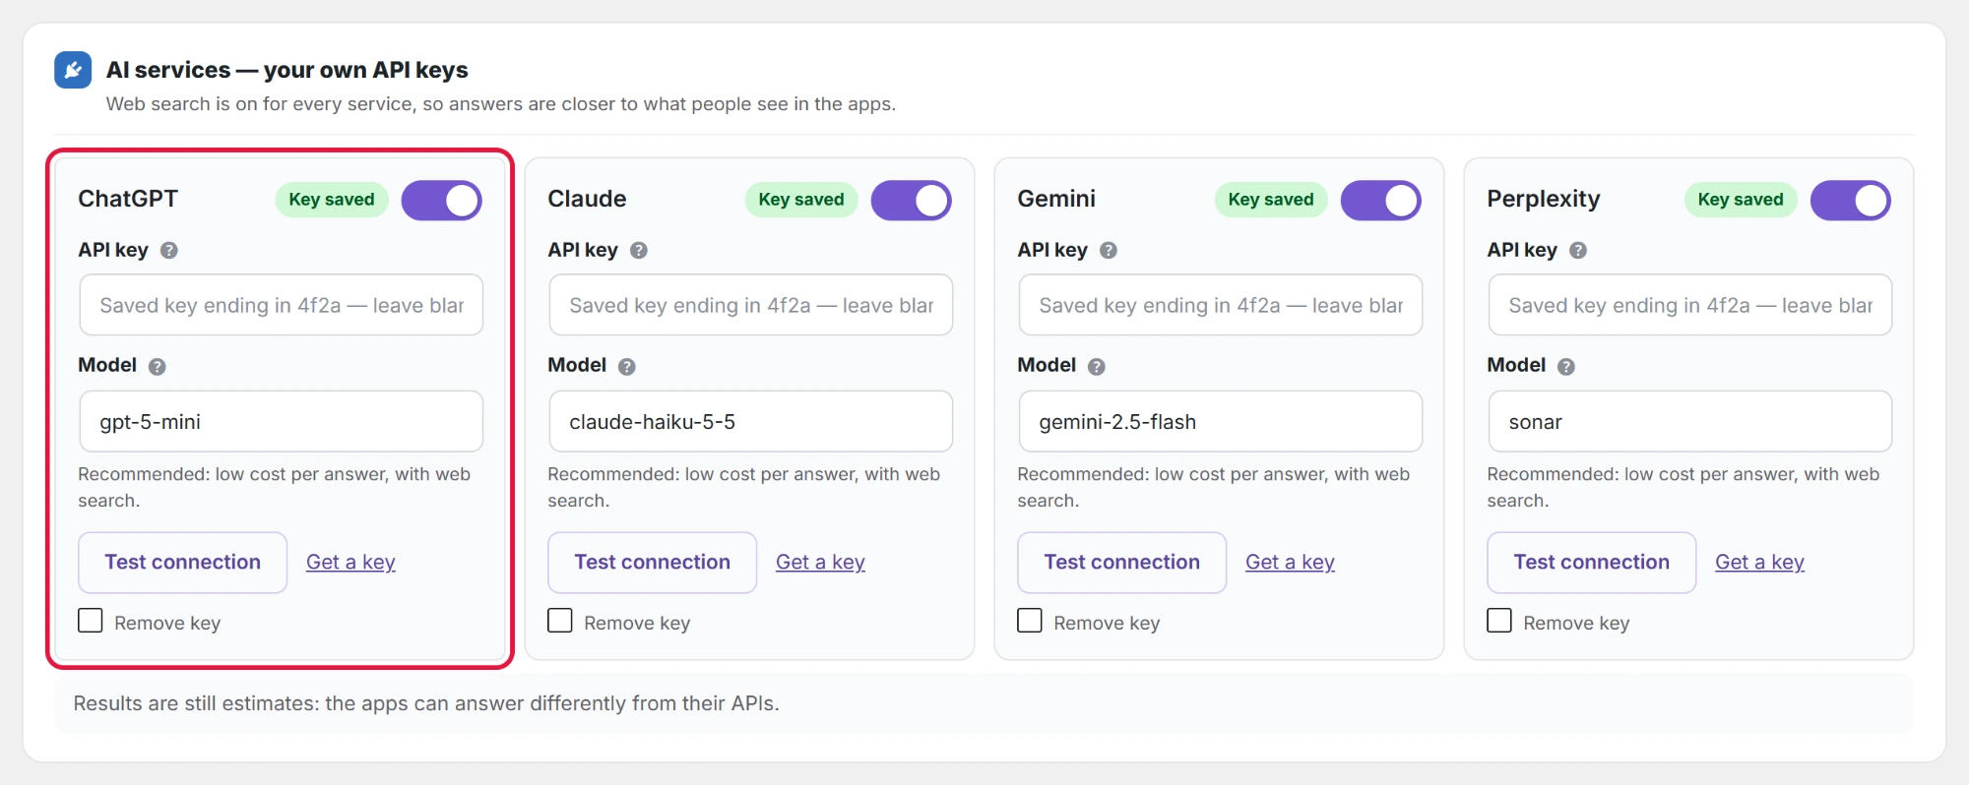Check Remove key for ChatGPT

[91, 621]
